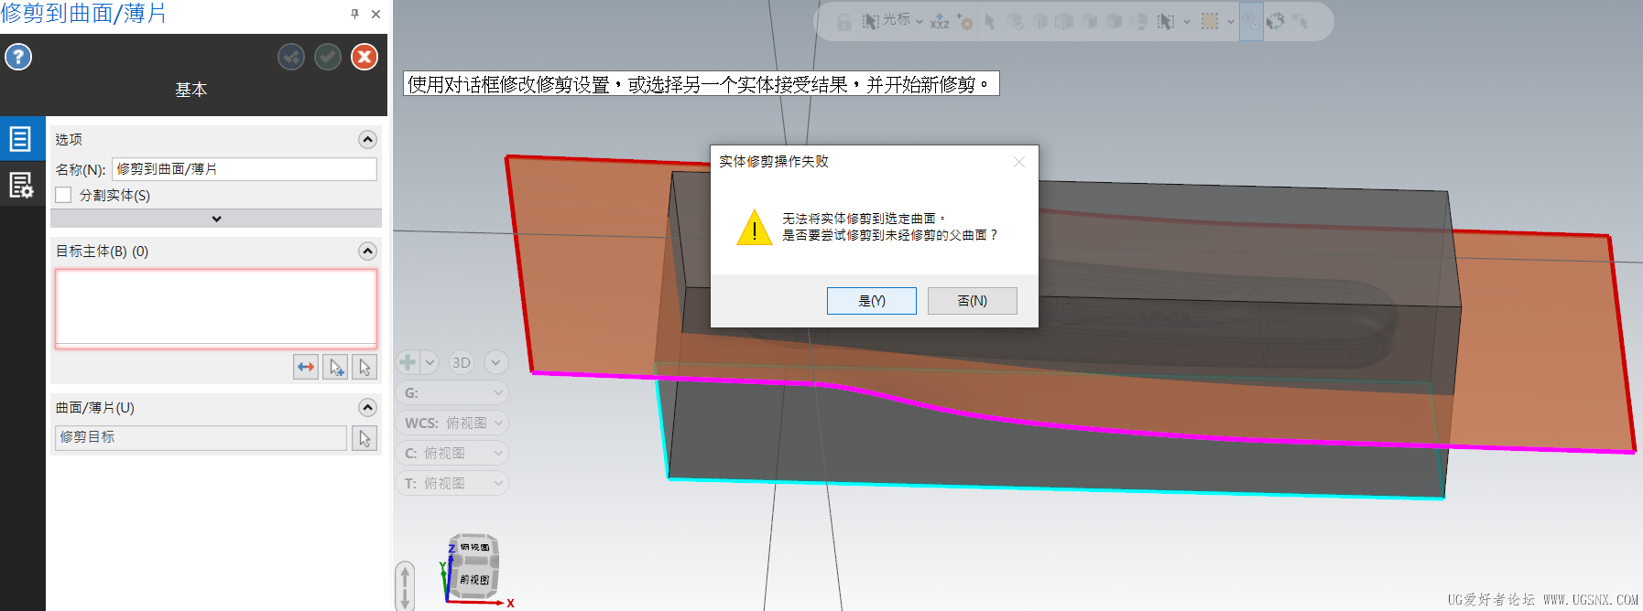Click the red cancel X icon
Image resolution: width=1643 pixels, height=611 pixels.
coord(365,58)
